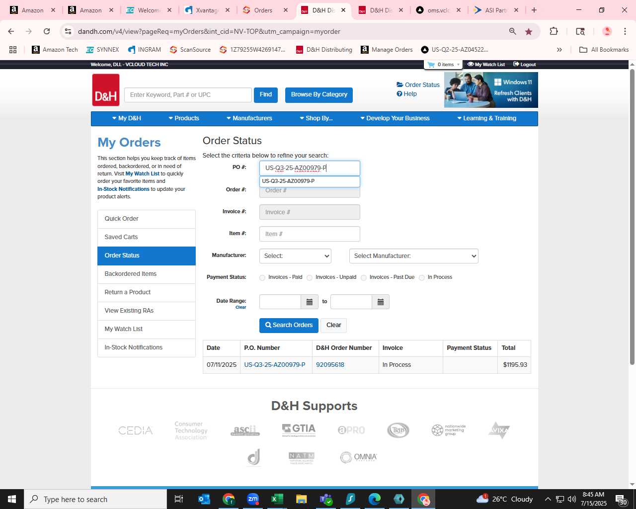Open the apps grid icon in bookmarks bar
This screenshot has width=636, height=509.
[x=13, y=50]
